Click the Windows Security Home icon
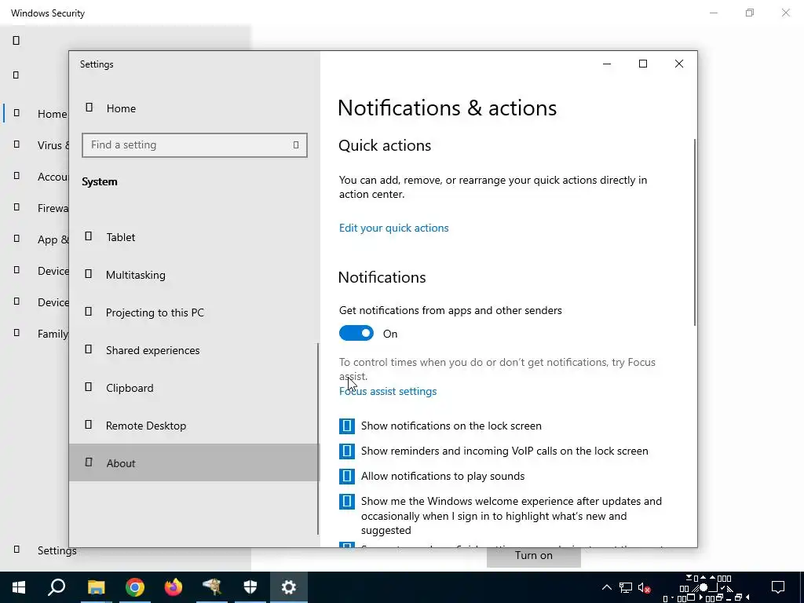804x603 pixels. [16, 113]
